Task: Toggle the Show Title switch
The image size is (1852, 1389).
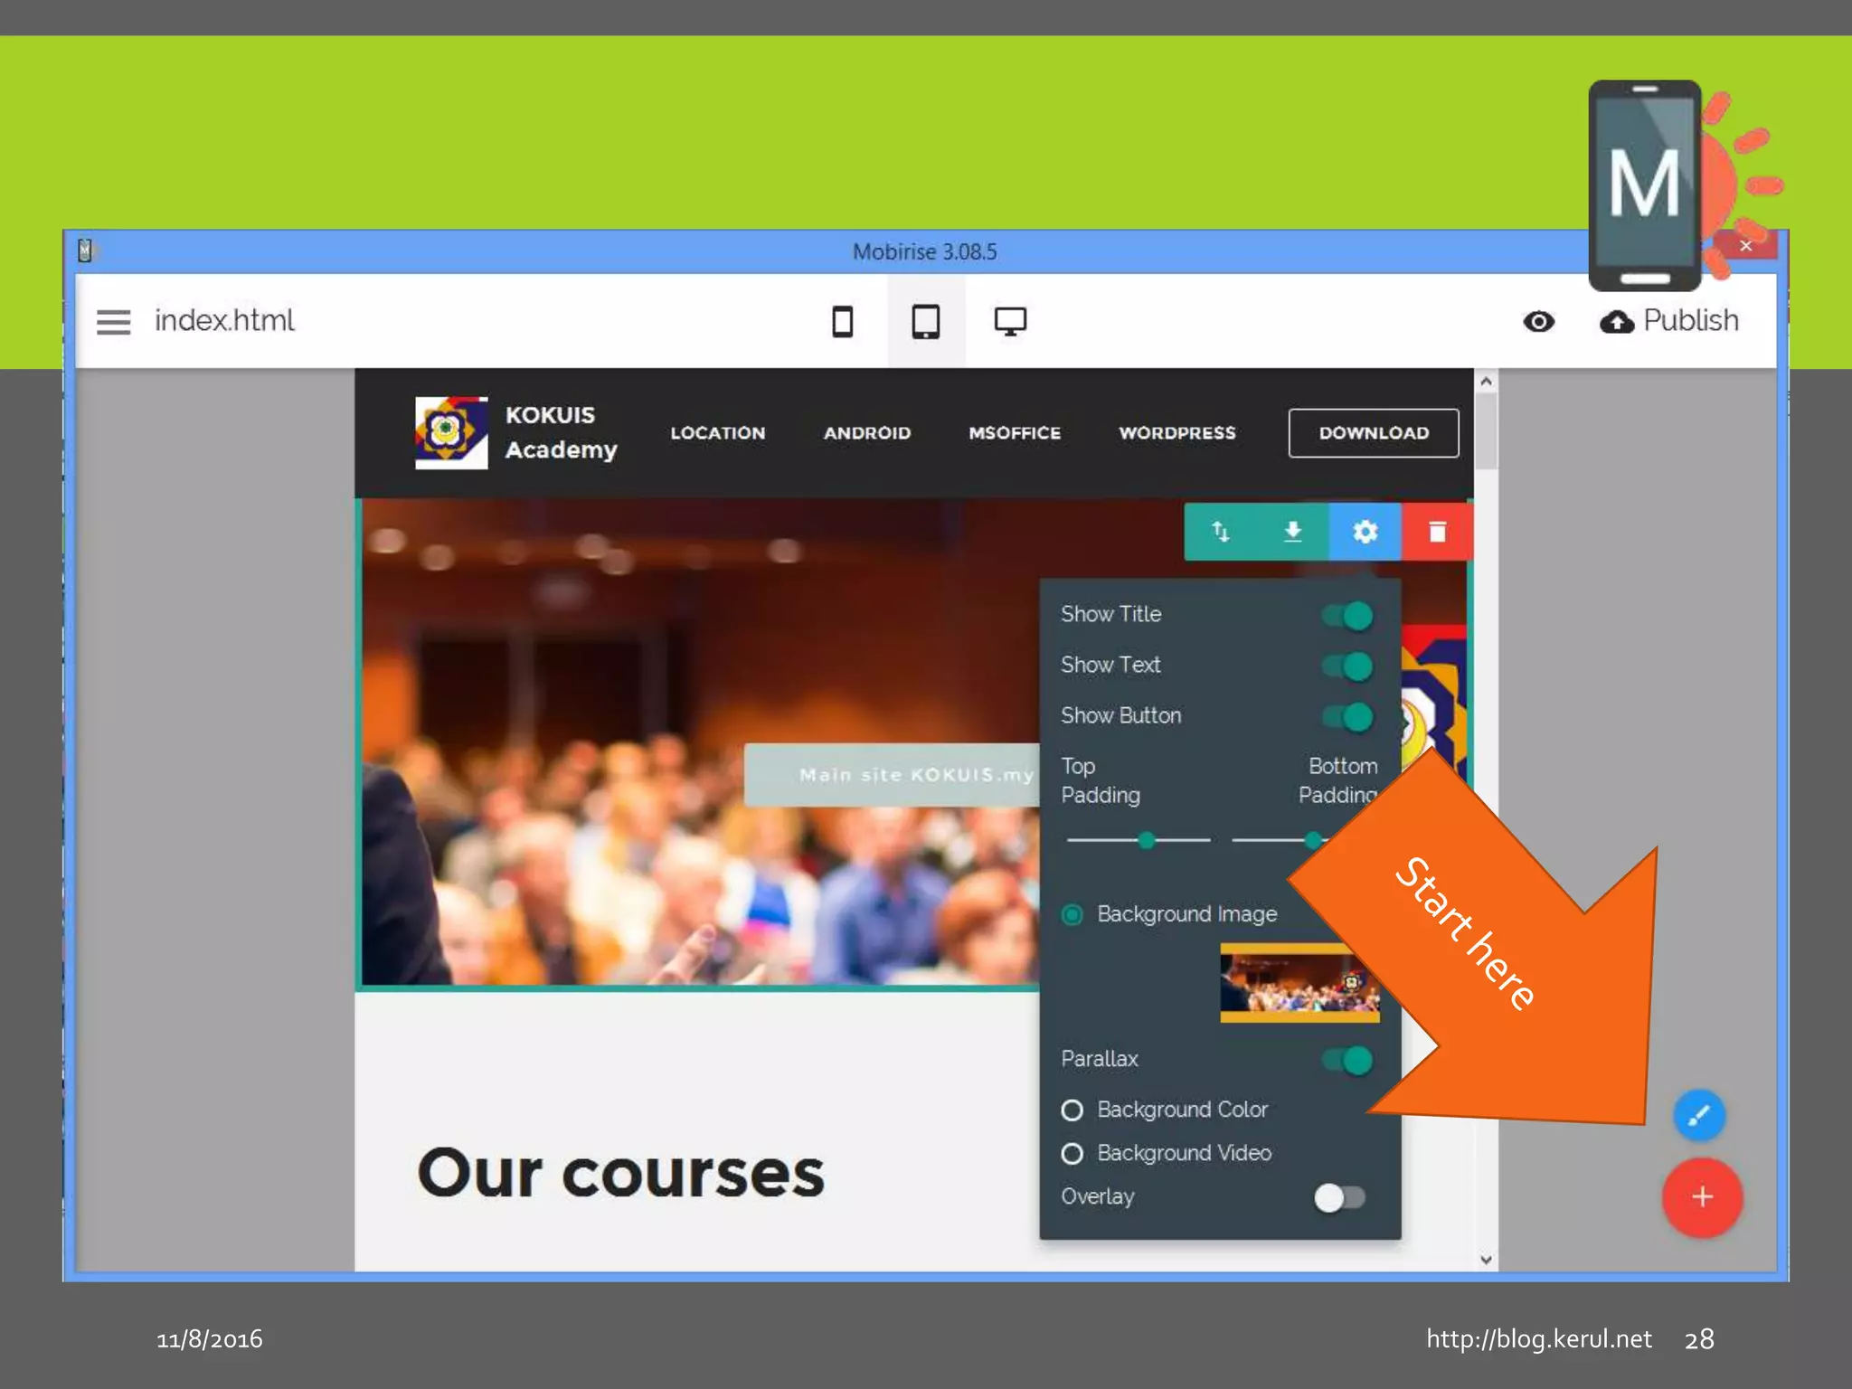Action: 1347,616
